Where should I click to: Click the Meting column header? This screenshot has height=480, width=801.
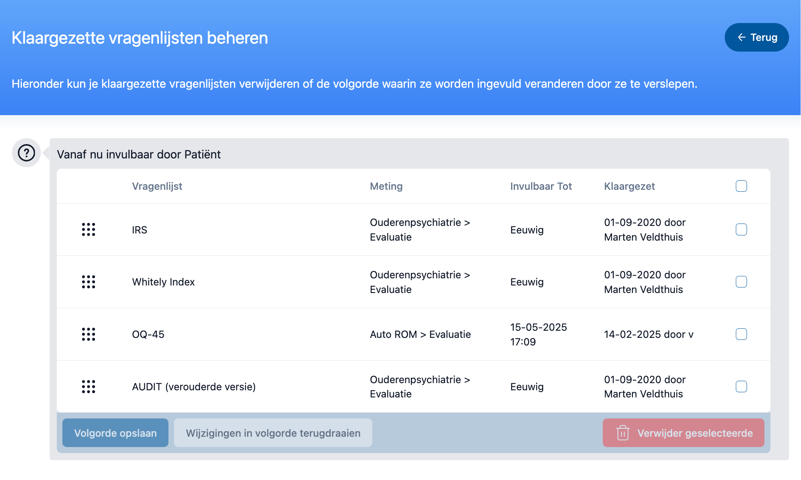pyautogui.click(x=386, y=186)
